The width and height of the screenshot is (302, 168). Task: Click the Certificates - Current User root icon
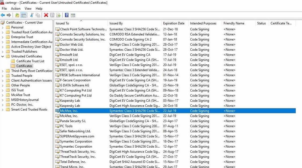click(x=2, y=23)
